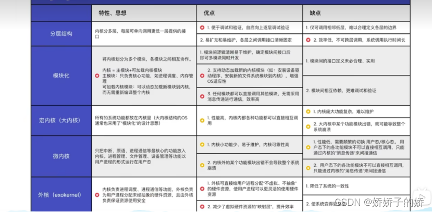Click the red star marker beside 效率低，不可跨层调用
Viewport: 432px width, 212px height.
click(308, 40)
